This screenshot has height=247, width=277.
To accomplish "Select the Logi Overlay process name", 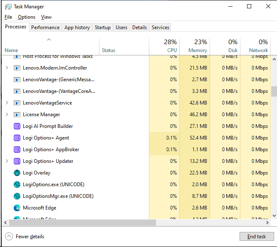I will 37,173.
